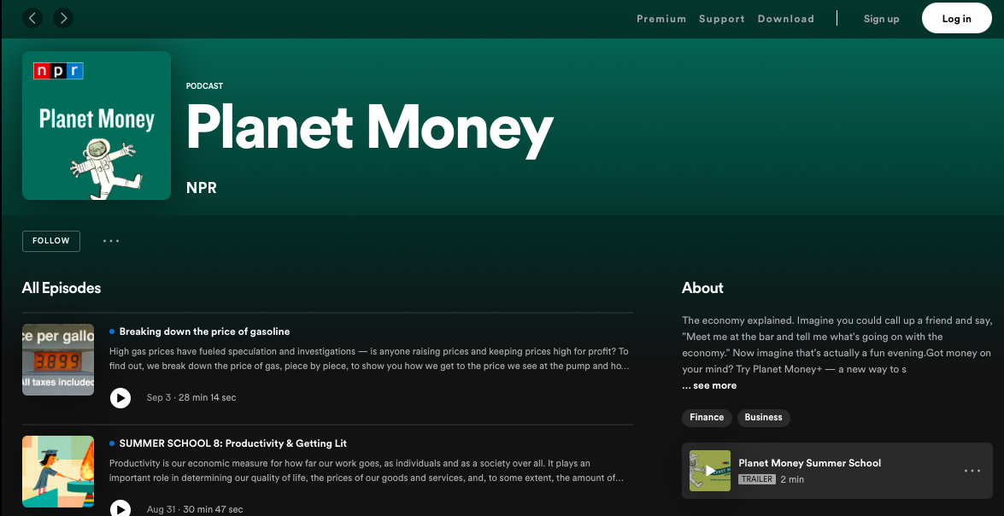
Task: Click the Summer School 8 episode thumbnail
Action: tap(58, 472)
